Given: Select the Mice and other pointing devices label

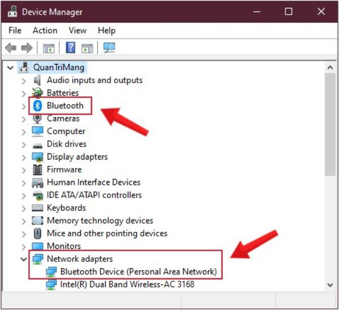Looking at the screenshot, I should 107,234.
